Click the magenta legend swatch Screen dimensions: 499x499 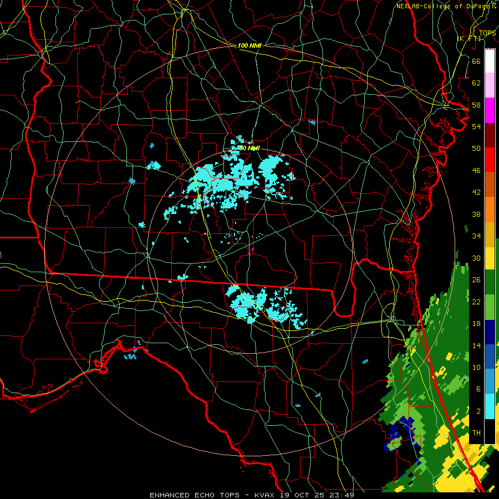[490, 110]
